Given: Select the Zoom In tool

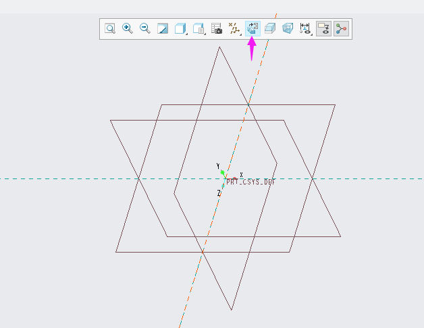Looking at the screenshot, I should coord(128,28).
